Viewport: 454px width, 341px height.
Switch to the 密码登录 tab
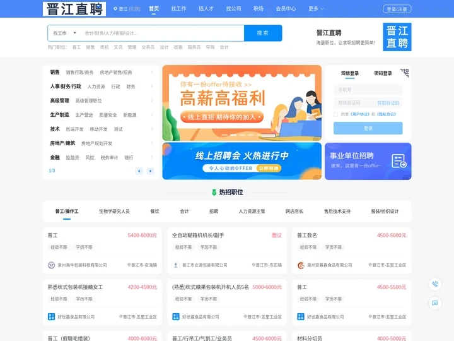click(383, 73)
